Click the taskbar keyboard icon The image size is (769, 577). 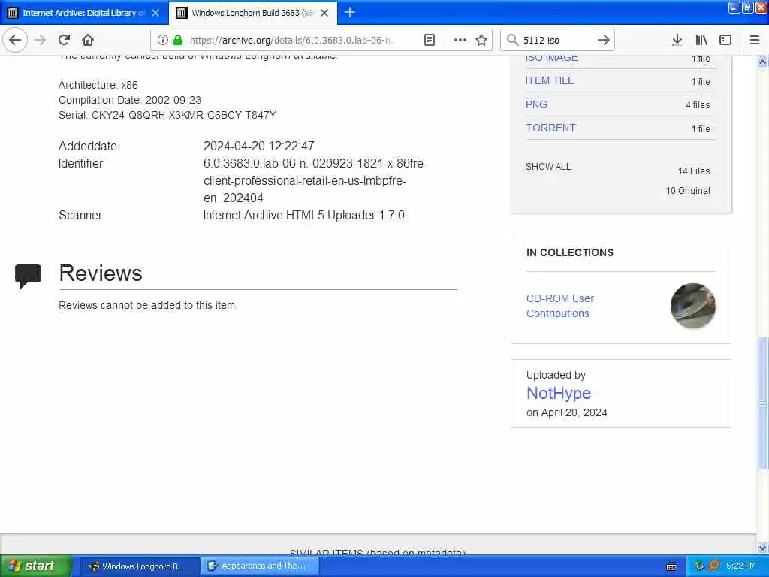click(x=671, y=566)
